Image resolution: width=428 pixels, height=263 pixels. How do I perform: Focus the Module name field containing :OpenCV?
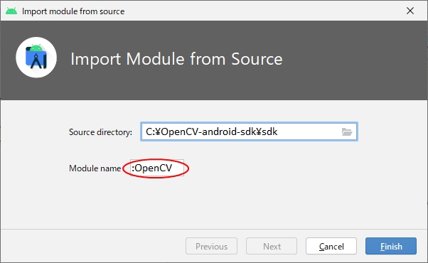pyautogui.click(x=157, y=168)
